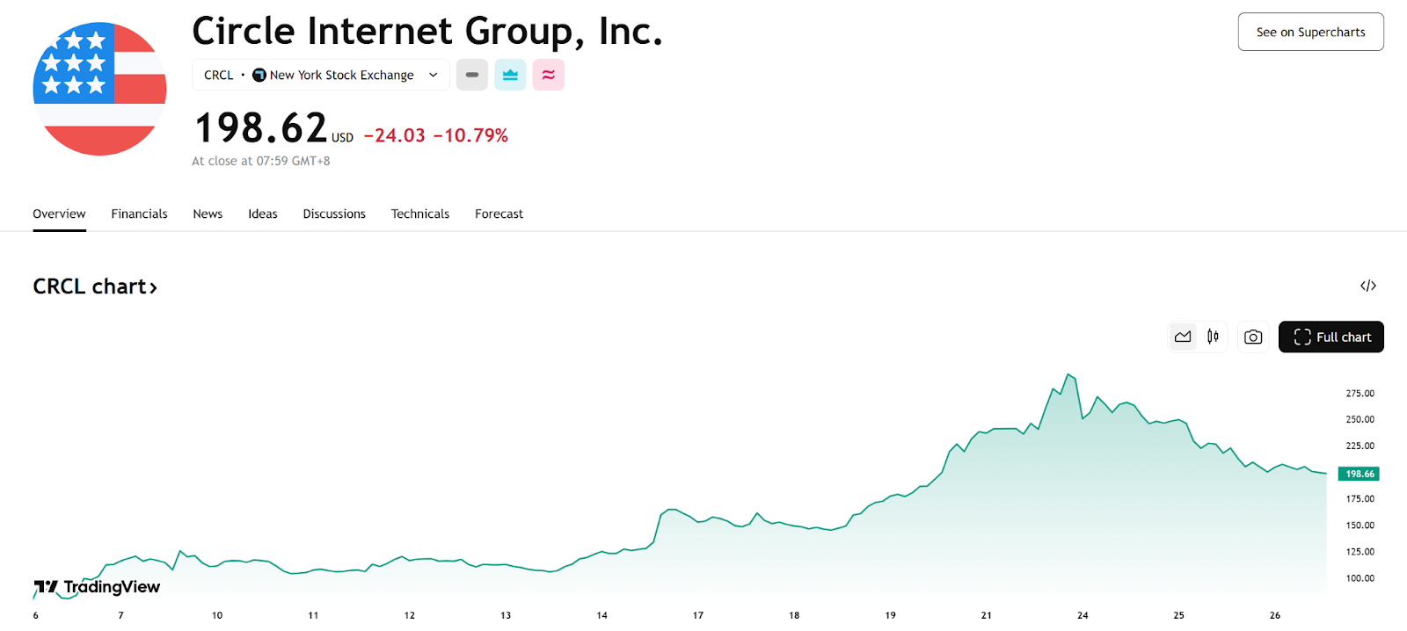Open the embed code icon

coord(1367,286)
